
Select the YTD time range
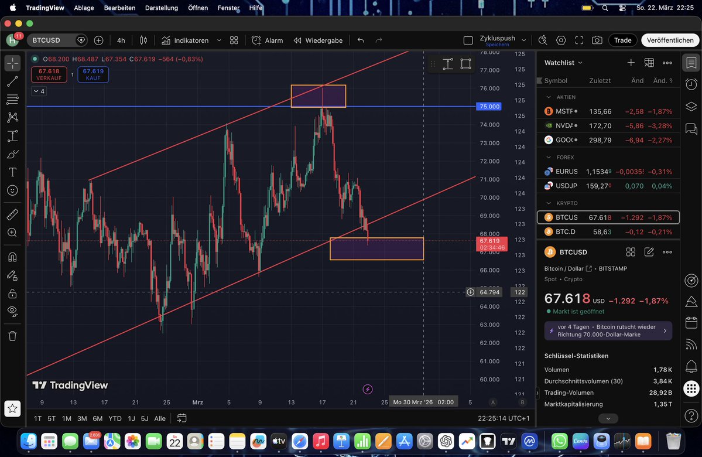[x=115, y=418]
